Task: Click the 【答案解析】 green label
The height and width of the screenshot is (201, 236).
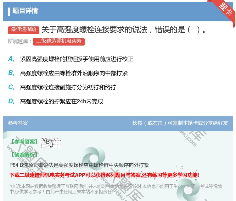Action: (25, 155)
